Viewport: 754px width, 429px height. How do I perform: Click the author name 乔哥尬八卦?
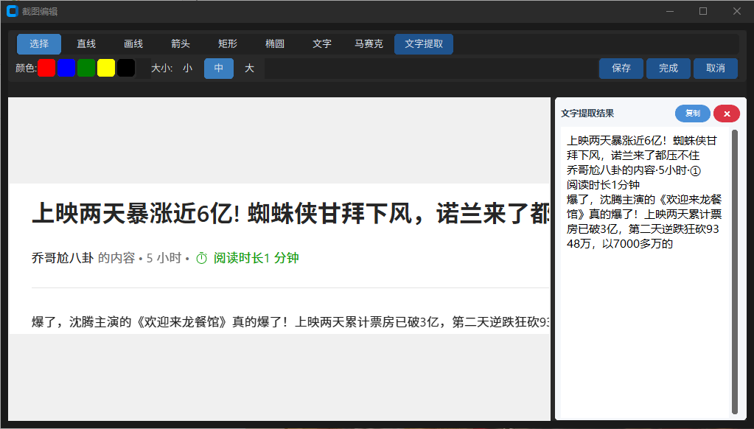63,258
